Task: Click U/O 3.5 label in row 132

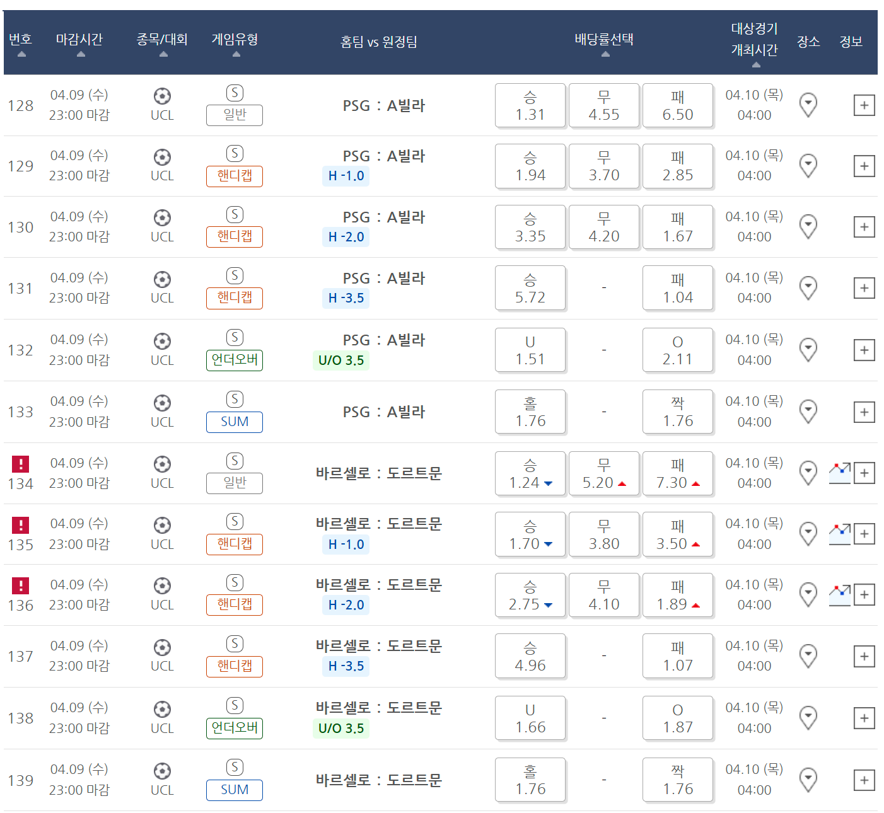Action: tap(341, 360)
